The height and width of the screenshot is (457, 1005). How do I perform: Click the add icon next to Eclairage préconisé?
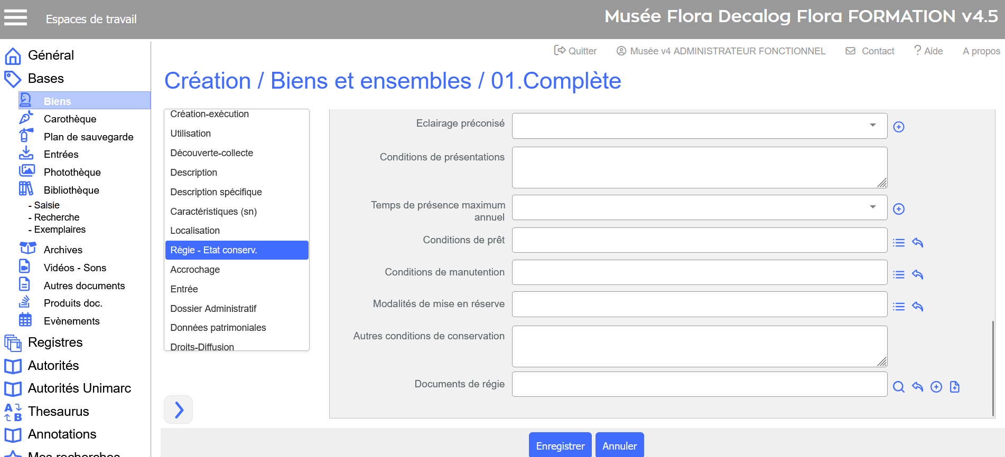pyautogui.click(x=898, y=127)
